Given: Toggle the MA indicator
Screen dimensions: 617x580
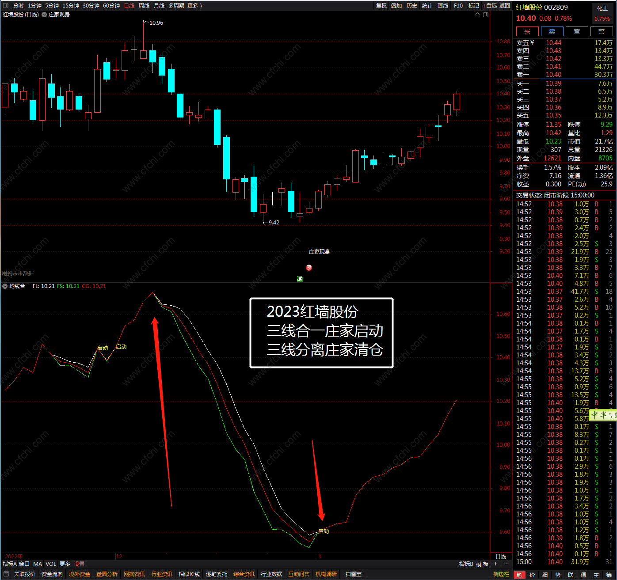Looking at the screenshot, I should point(38,564).
